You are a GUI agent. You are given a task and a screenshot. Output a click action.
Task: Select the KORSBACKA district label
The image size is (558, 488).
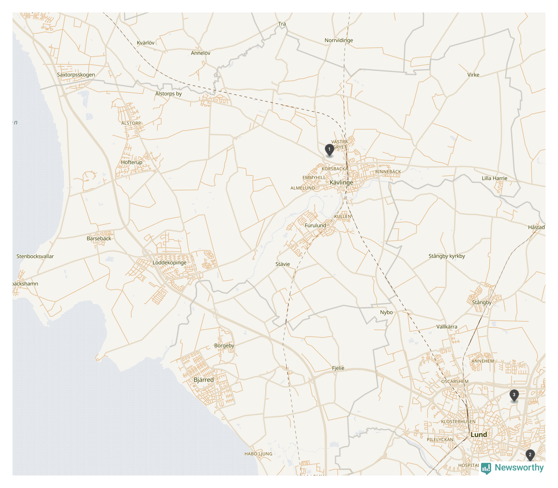(x=334, y=169)
